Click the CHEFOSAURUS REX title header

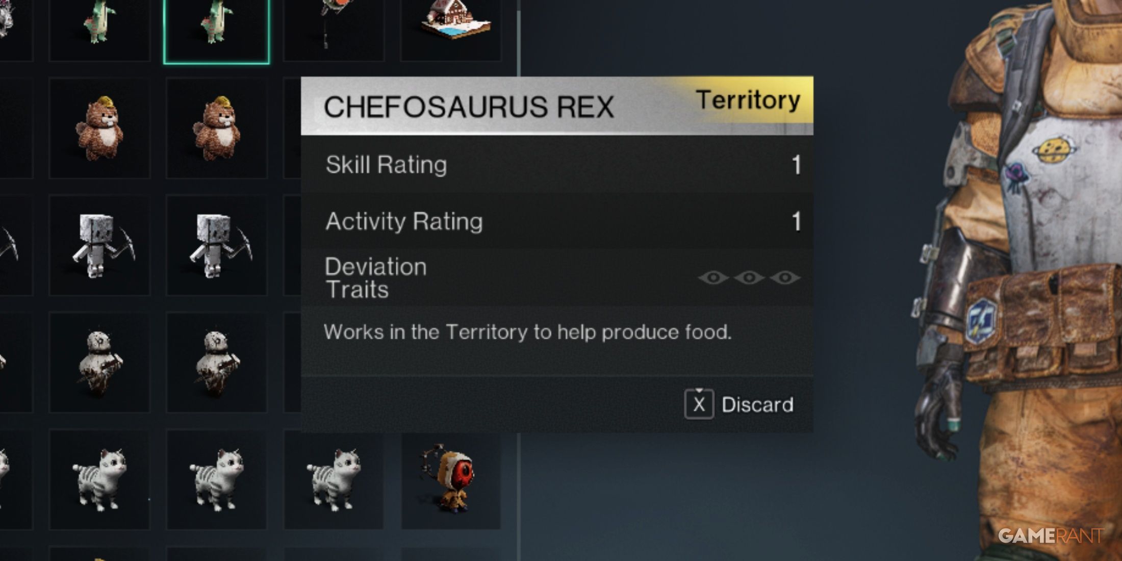pos(469,107)
